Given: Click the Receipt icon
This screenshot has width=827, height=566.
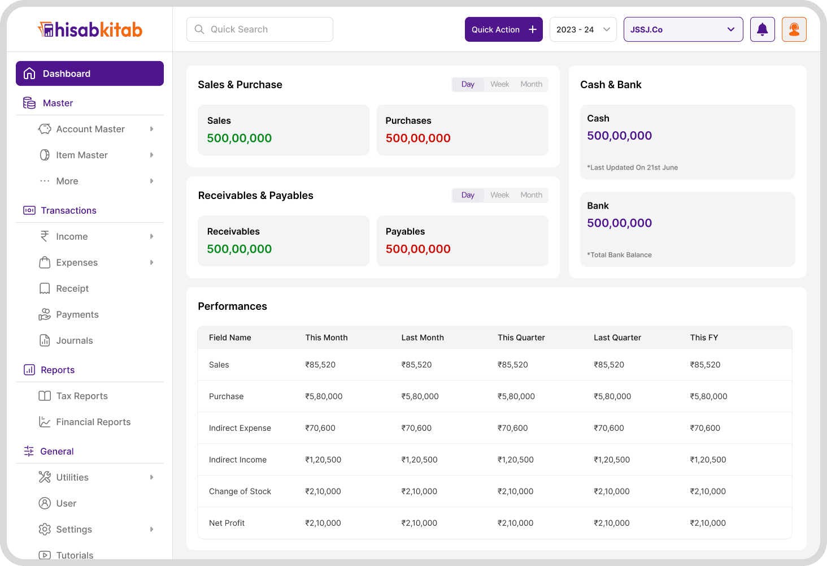Looking at the screenshot, I should click(45, 288).
